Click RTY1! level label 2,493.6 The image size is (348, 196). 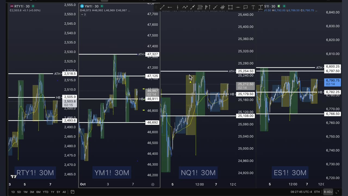point(69,120)
